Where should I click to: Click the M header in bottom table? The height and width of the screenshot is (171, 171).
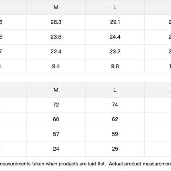pyautogui.click(x=56, y=90)
